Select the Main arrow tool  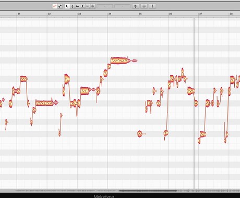click(x=67, y=6)
